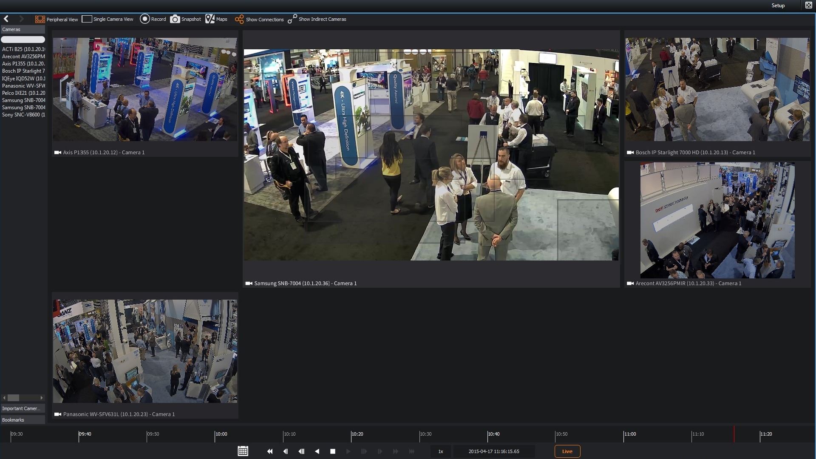Switch to Peripheral View
The height and width of the screenshot is (459, 816).
coord(57,19)
